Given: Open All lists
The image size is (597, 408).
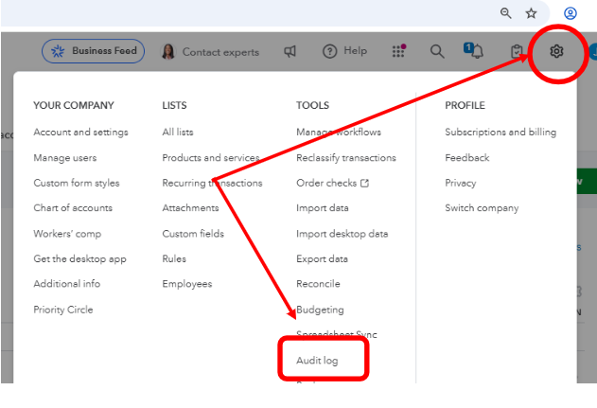Looking at the screenshot, I should [x=178, y=133].
